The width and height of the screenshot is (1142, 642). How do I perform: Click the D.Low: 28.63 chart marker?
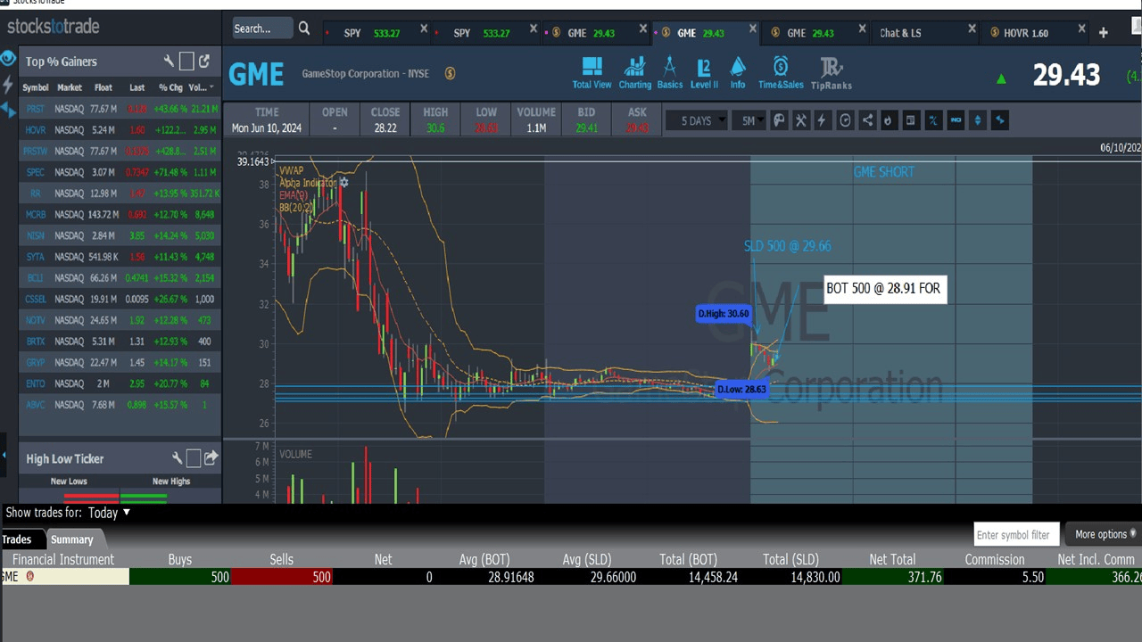pyautogui.click(x=741, y=390)
